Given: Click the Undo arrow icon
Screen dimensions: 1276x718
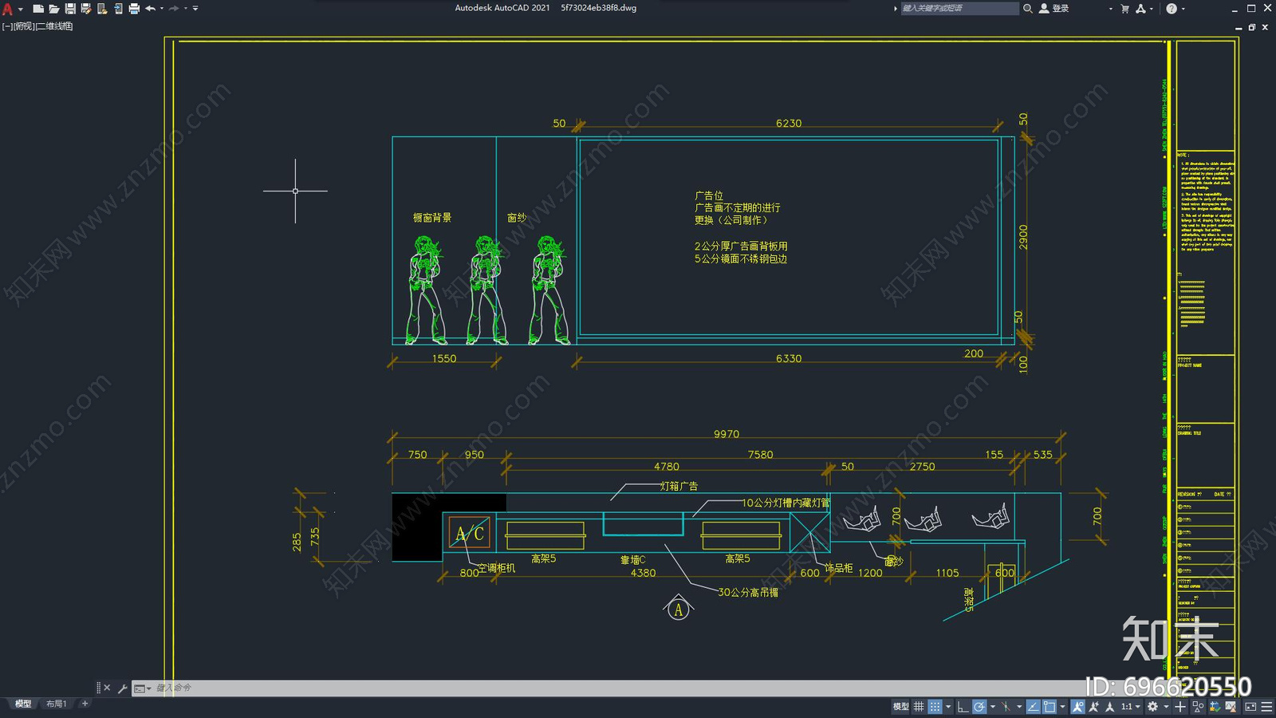Looking at the screenshot, I should [x=150, y=9].
